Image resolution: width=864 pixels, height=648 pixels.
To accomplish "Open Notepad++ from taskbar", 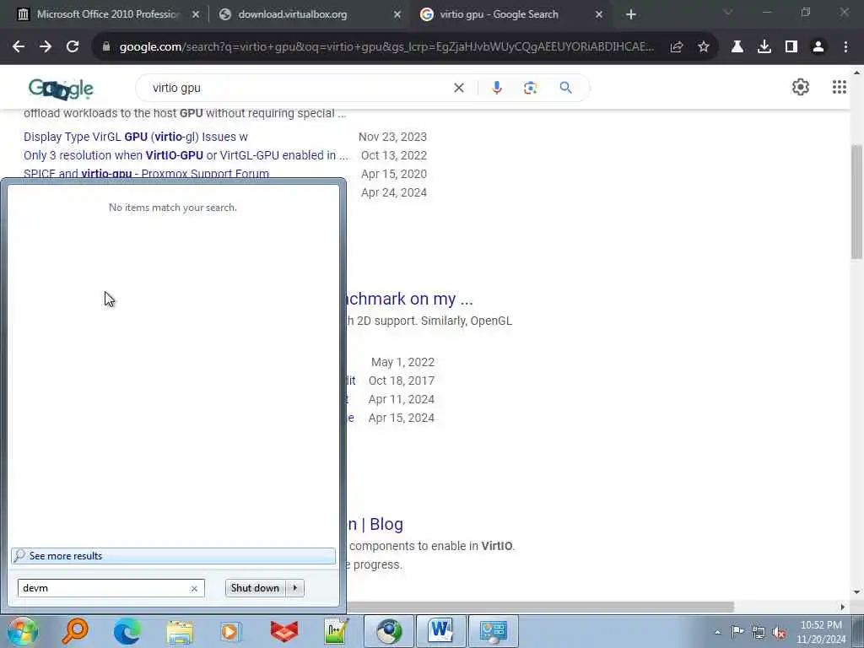I will 336,631.
